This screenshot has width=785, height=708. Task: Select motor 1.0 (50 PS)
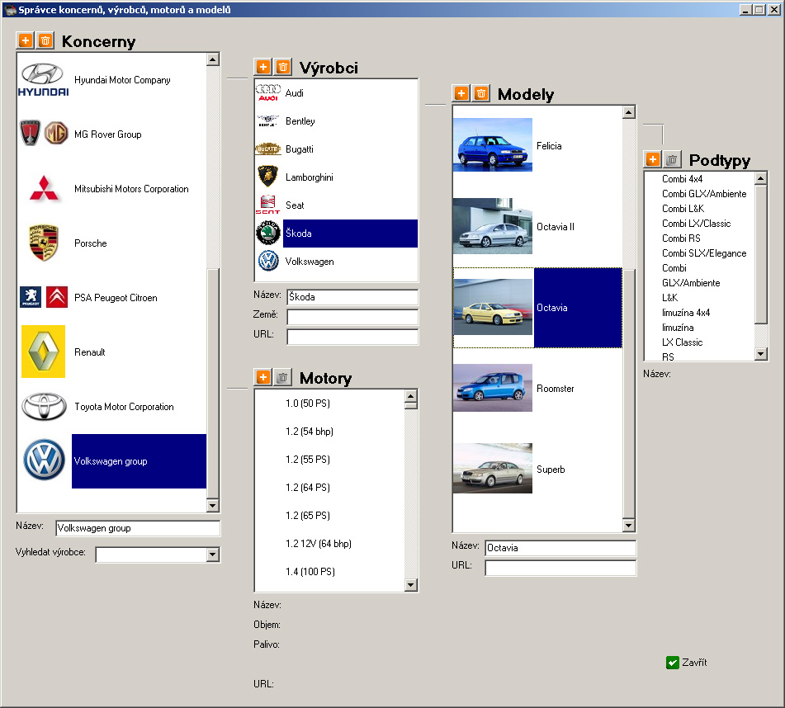[307, 404]
